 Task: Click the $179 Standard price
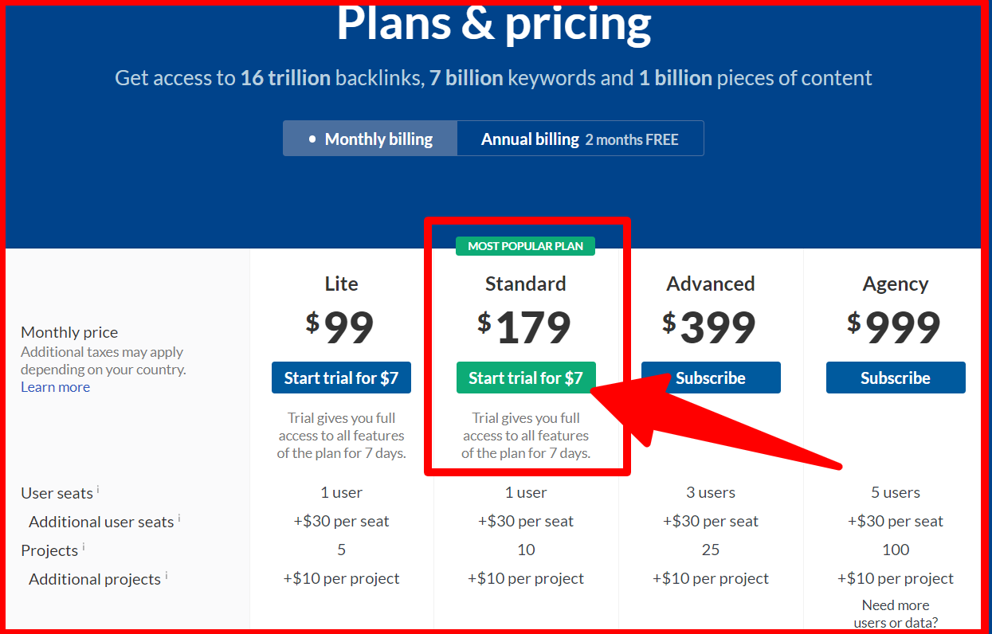click(x=525, y=327)
